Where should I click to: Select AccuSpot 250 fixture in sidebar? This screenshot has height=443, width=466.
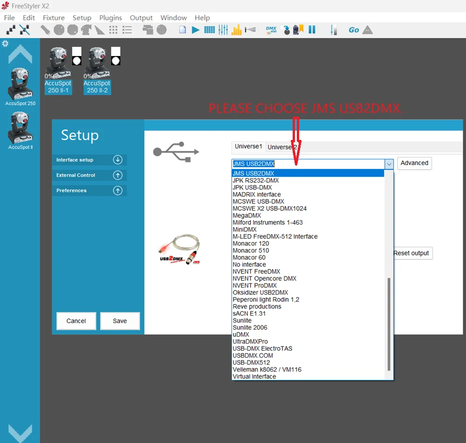click(x=20, y=87)
